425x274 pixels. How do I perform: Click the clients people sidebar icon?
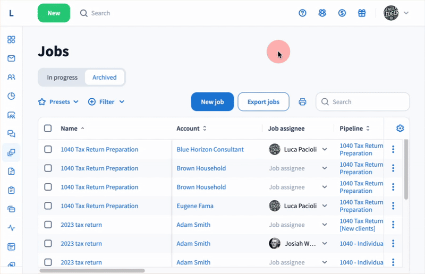[11, 77]
